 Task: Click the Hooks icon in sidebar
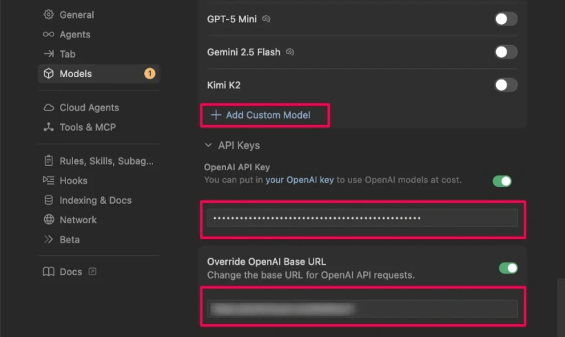[48, 181]
